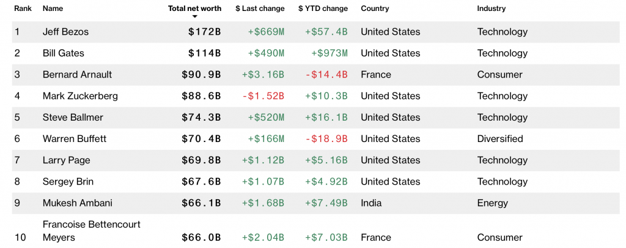626x248 pixels.
Task: Sort table by Rank column header
Action: point(23,9)
